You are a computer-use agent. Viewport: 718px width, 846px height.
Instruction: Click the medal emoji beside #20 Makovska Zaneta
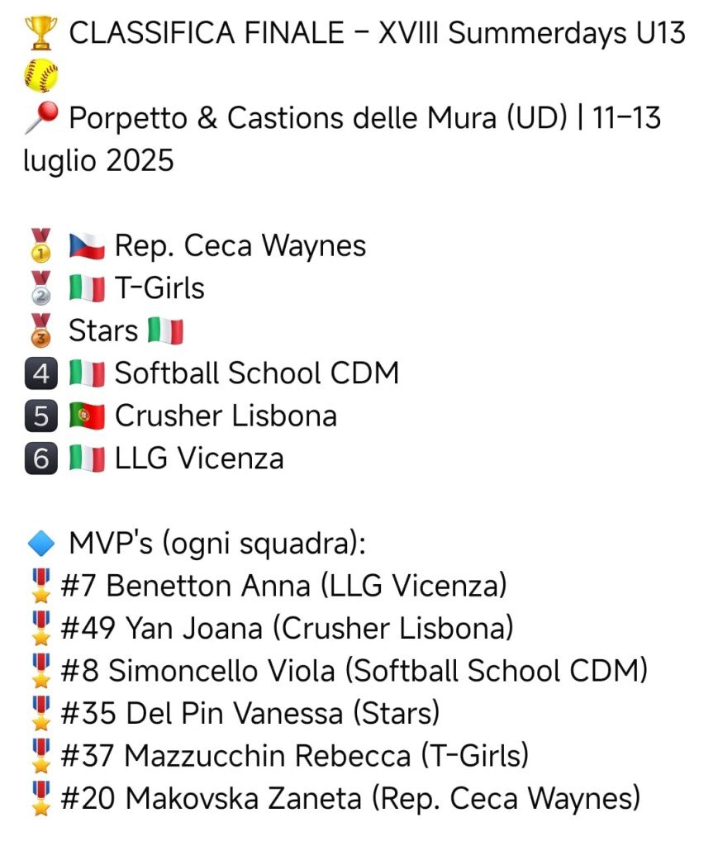[39, 799]
